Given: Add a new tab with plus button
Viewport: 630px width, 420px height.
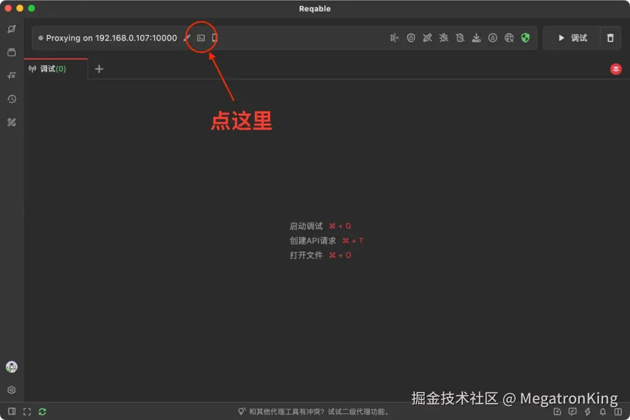Looking at the screenshot, I should click(x=99, y=69).
